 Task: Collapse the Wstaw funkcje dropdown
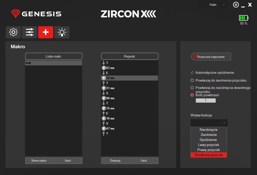(209, 123)
